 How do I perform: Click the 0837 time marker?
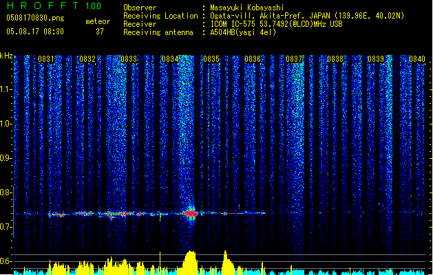[294, 59]
